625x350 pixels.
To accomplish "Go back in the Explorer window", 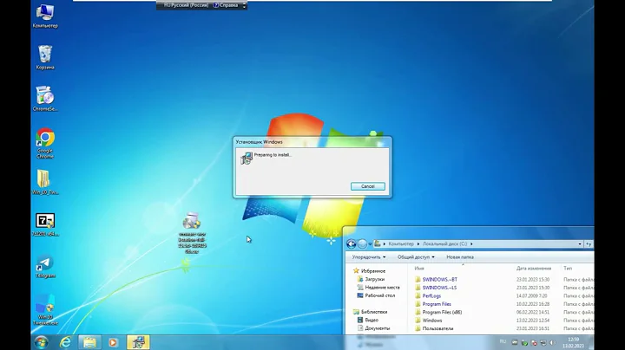I will [x=352, y=243].
